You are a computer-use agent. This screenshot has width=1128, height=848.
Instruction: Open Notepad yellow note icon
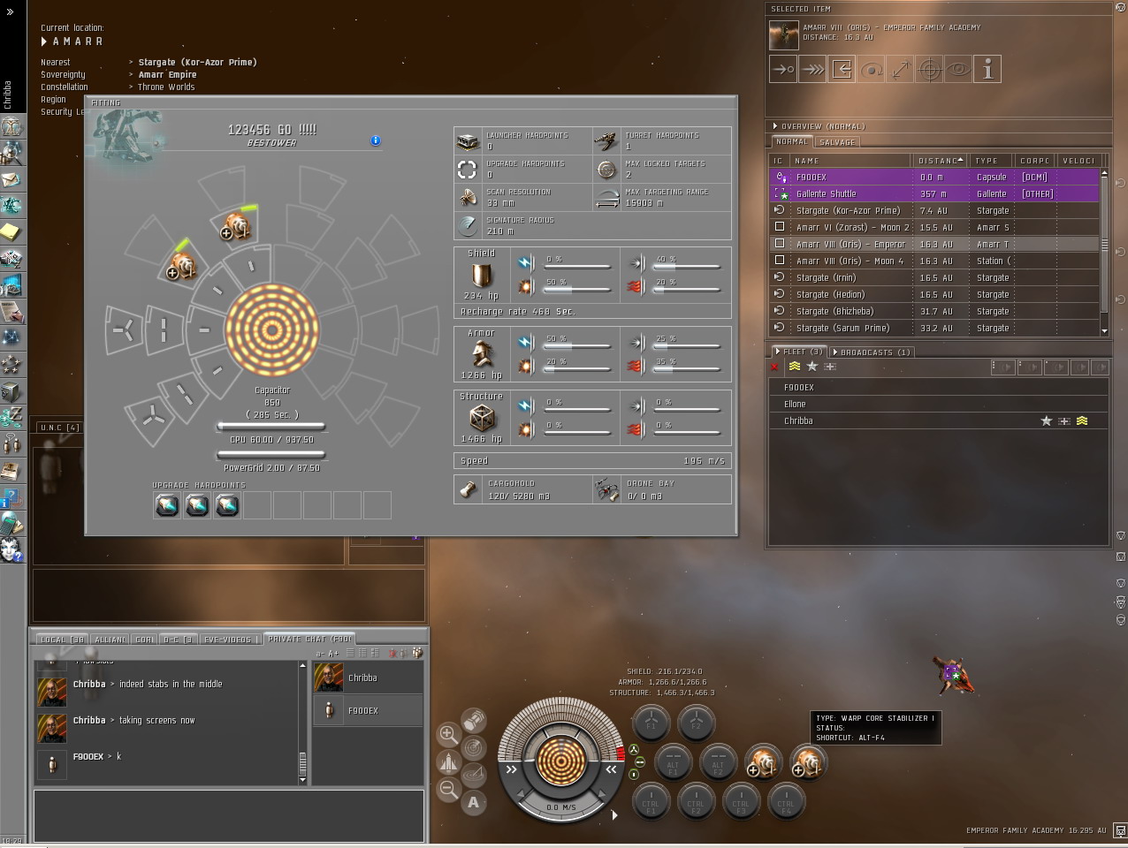(11, 232)
